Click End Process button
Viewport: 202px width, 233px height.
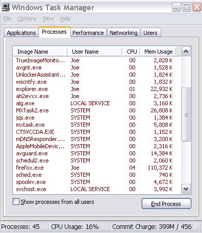[x=166, y=204]
